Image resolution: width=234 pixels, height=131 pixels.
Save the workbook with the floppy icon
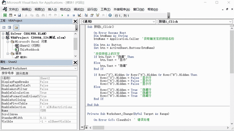point(19,15)
